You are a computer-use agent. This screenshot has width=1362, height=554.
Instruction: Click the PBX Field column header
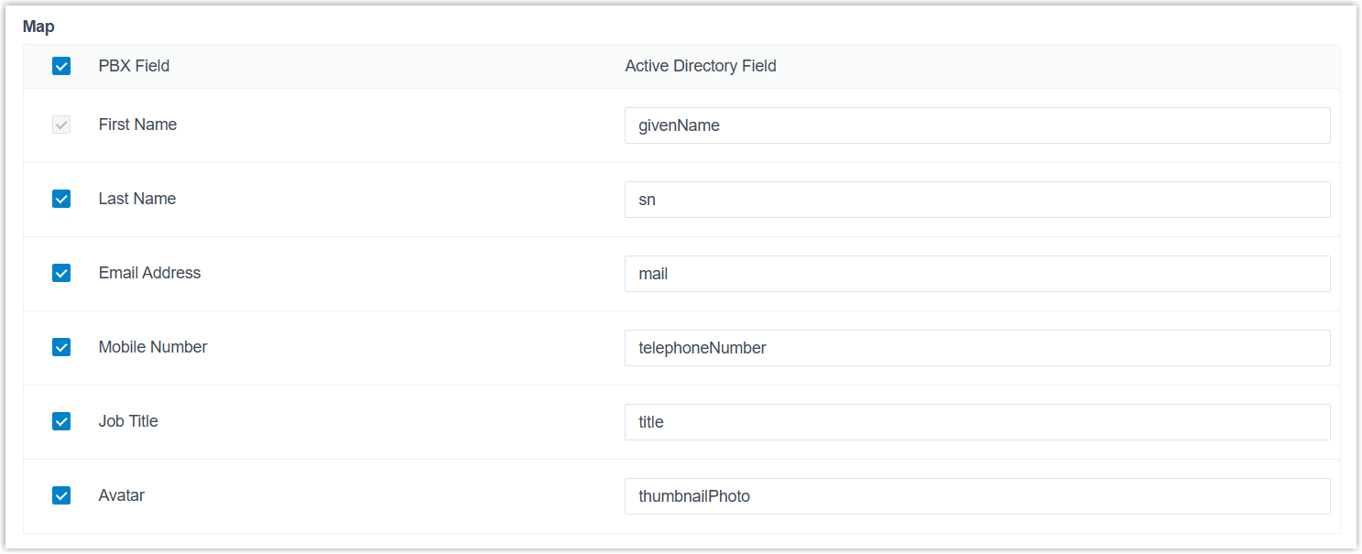click(134, 66)
